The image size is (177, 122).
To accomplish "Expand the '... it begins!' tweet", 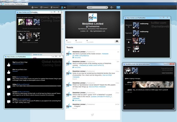I will [75, 108].
